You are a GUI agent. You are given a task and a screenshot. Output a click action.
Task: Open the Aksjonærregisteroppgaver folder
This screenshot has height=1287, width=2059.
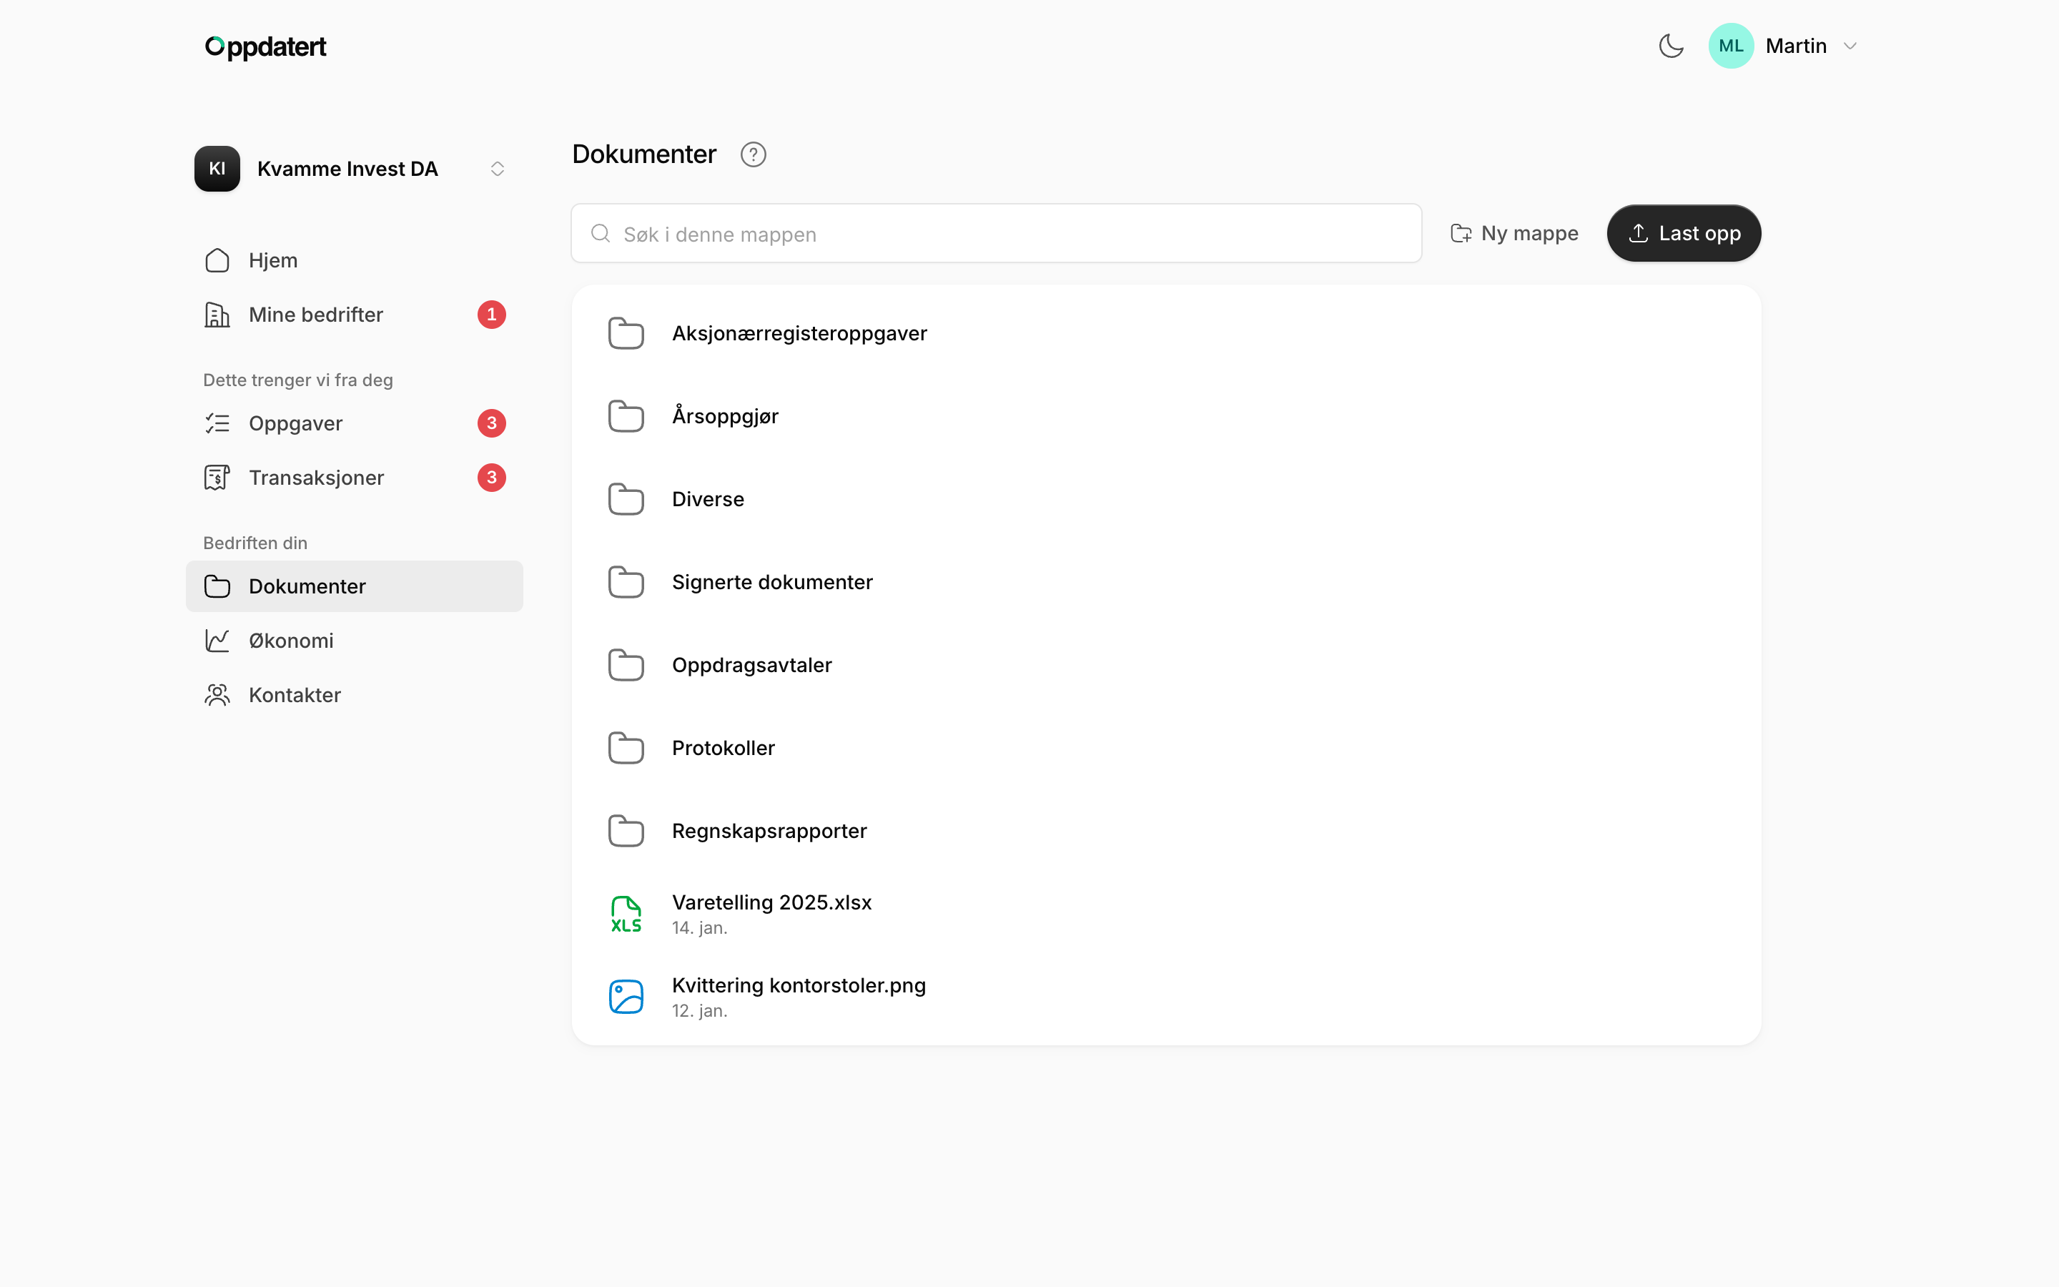point(1165,334)
